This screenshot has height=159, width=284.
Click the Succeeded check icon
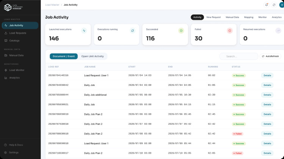tap(181, 31)
